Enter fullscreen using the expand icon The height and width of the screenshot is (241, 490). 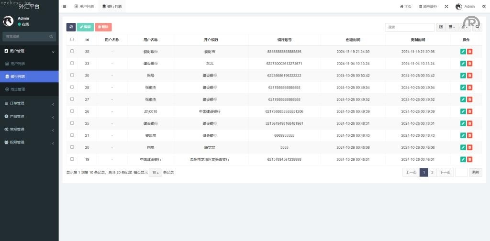pos(446,6)
